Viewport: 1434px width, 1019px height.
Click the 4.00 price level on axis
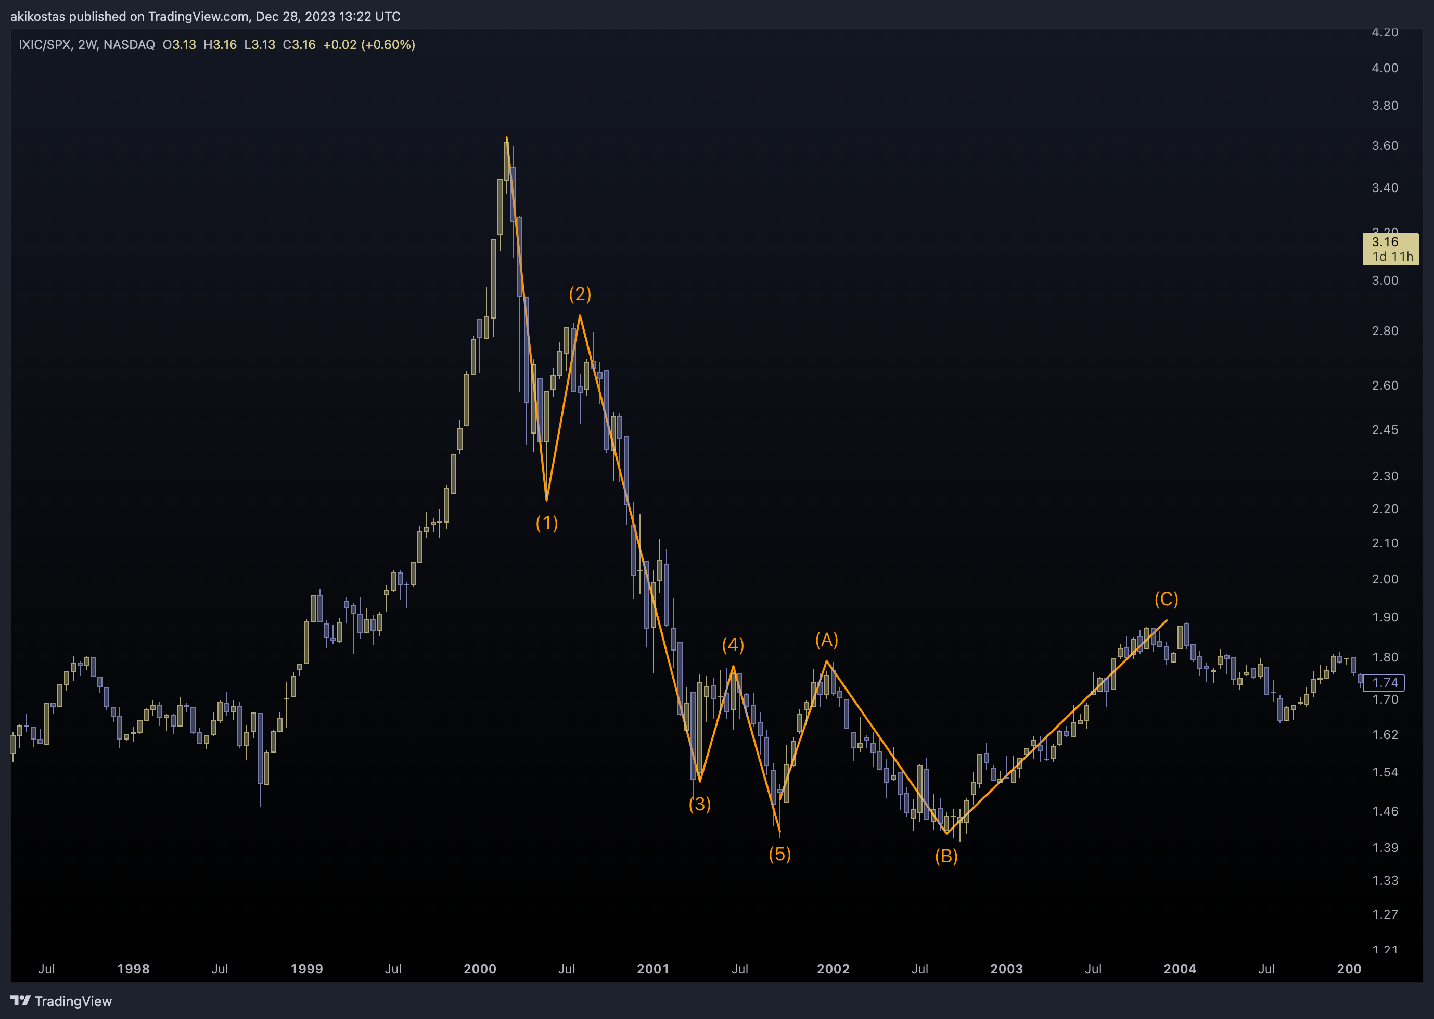[x=1385, y=68]
